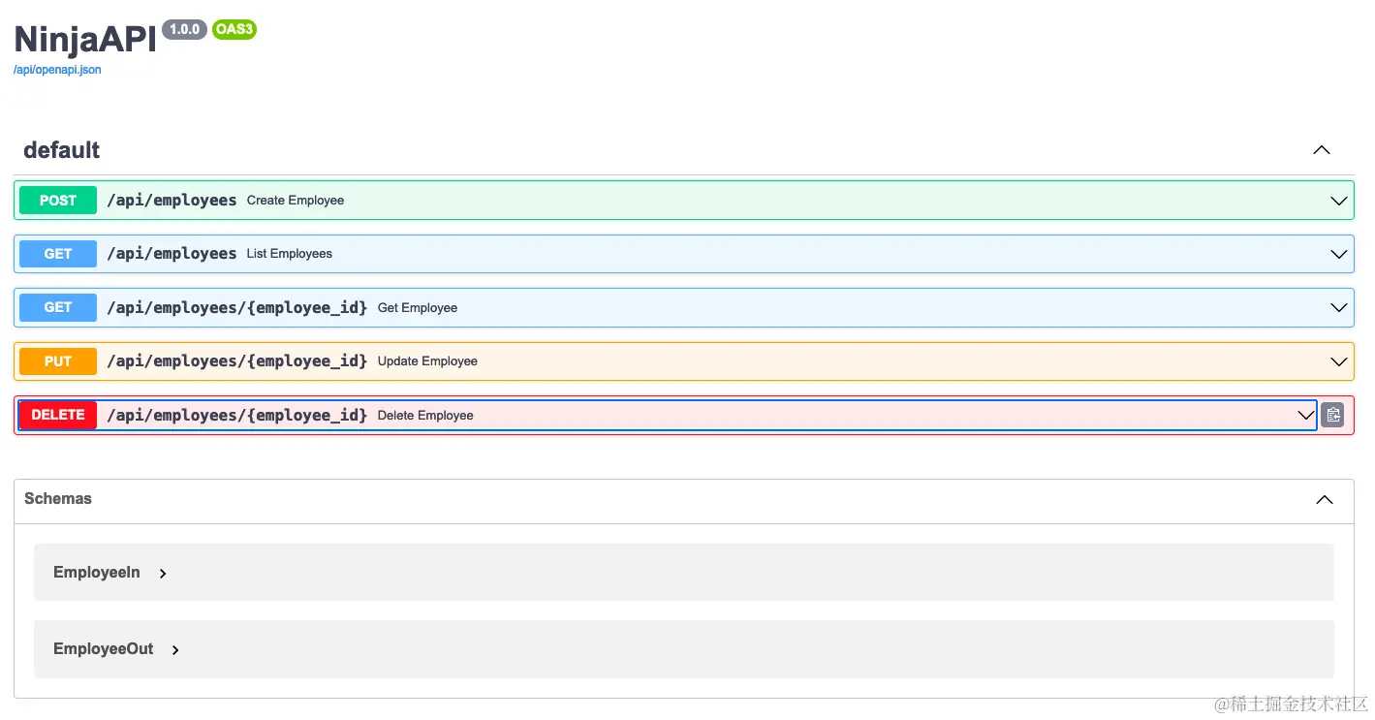Click the OAS3 badge

pyautogui.click(x=234, y=29)
